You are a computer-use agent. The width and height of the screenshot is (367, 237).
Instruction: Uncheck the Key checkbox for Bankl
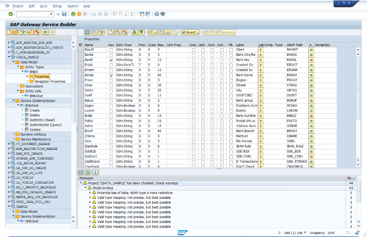111,60
